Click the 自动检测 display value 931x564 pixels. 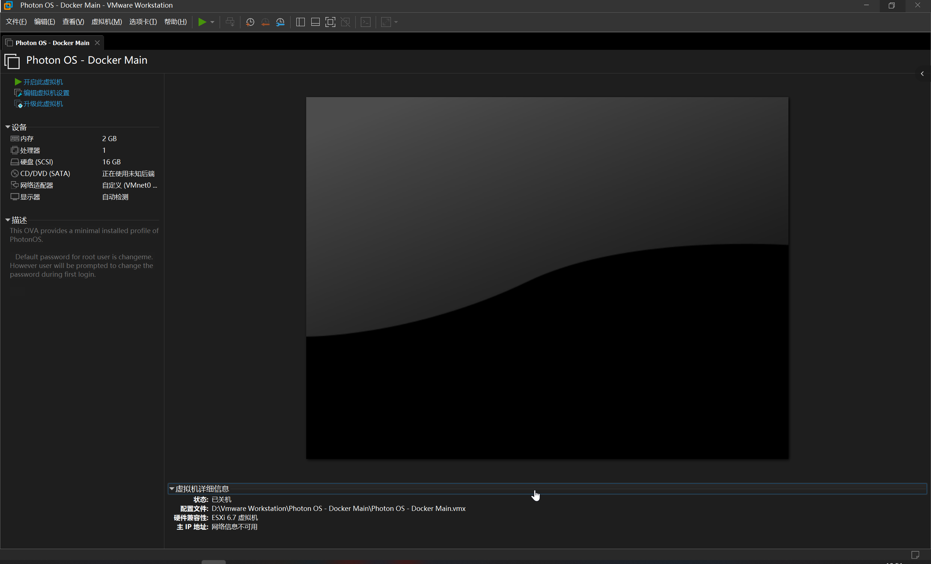(115, 197)
